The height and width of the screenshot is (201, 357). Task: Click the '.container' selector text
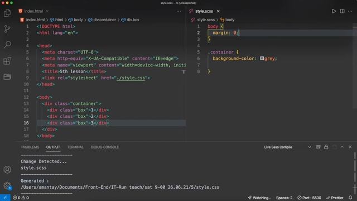[x=220, y=52]
